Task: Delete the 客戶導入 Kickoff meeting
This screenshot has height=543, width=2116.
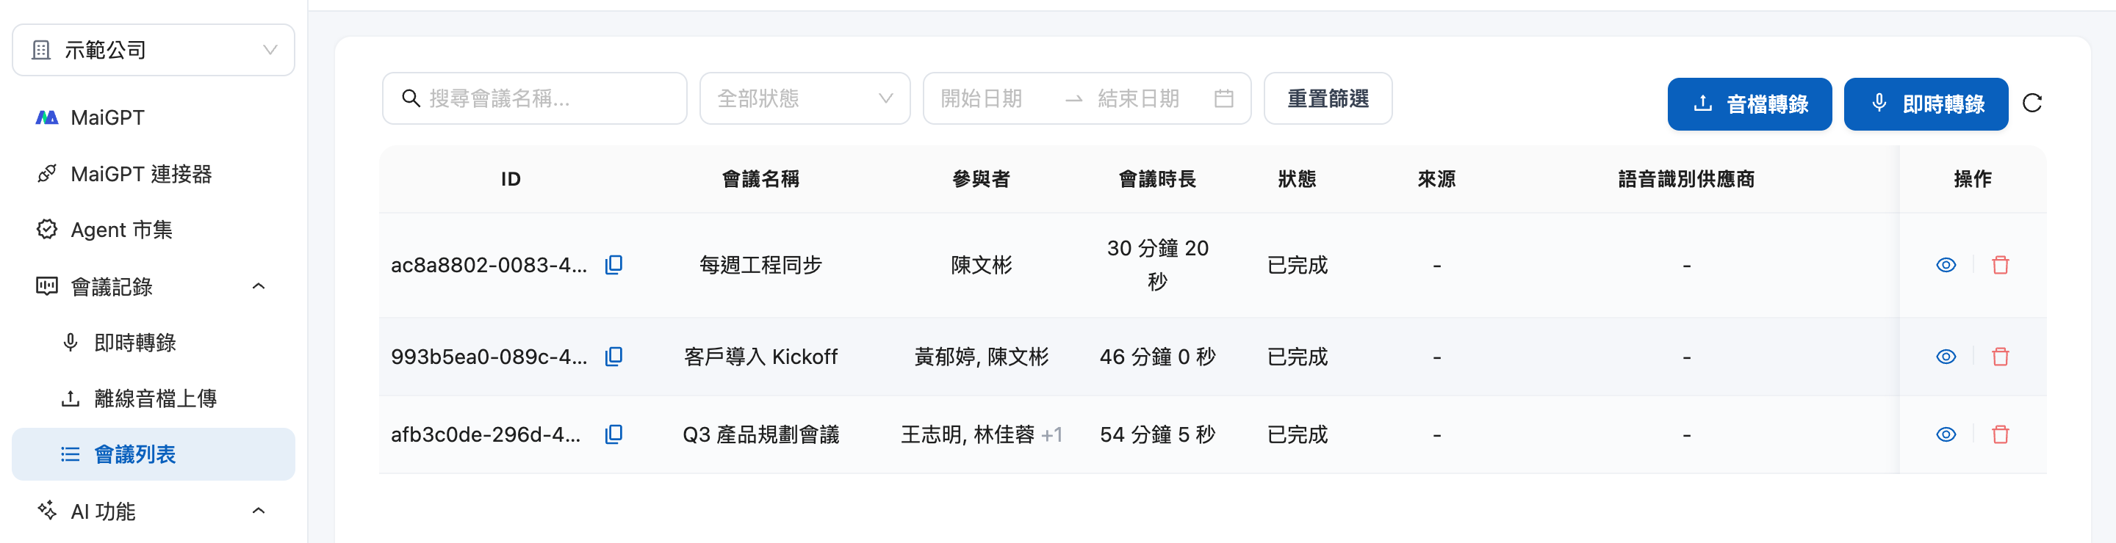Action: pyautogui.click(x=2000, y=357)
